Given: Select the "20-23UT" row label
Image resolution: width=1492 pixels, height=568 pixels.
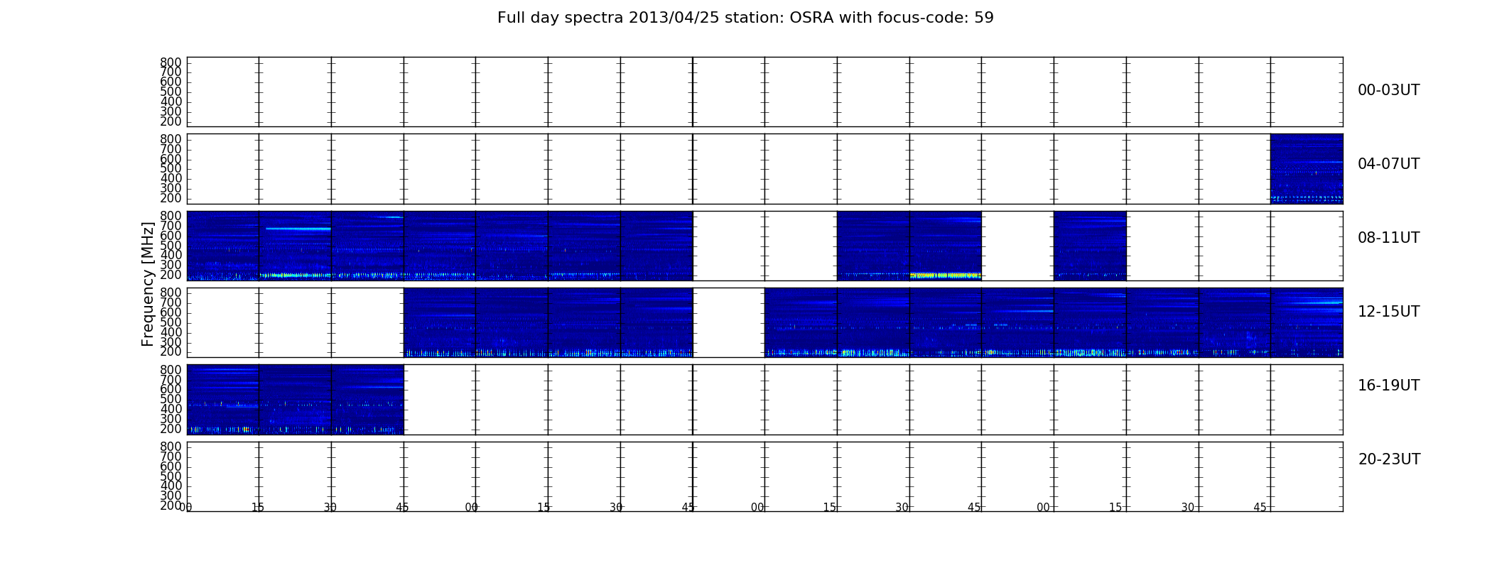Looking at the screenshot, I should point(1389,459).
